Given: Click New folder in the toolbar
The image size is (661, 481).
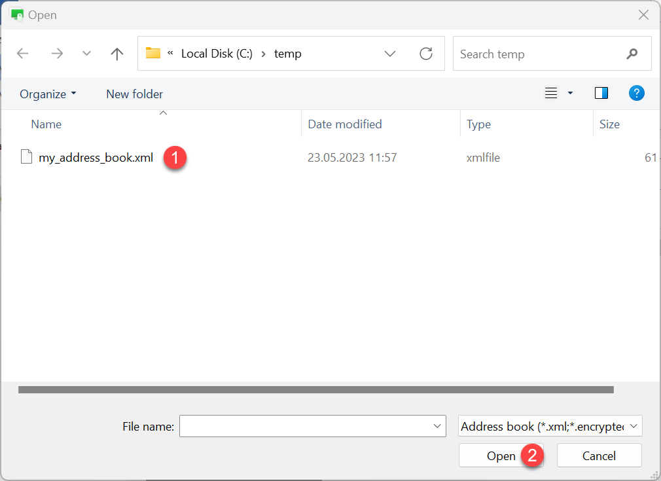Looking at the screenshot, I should 134,94.
